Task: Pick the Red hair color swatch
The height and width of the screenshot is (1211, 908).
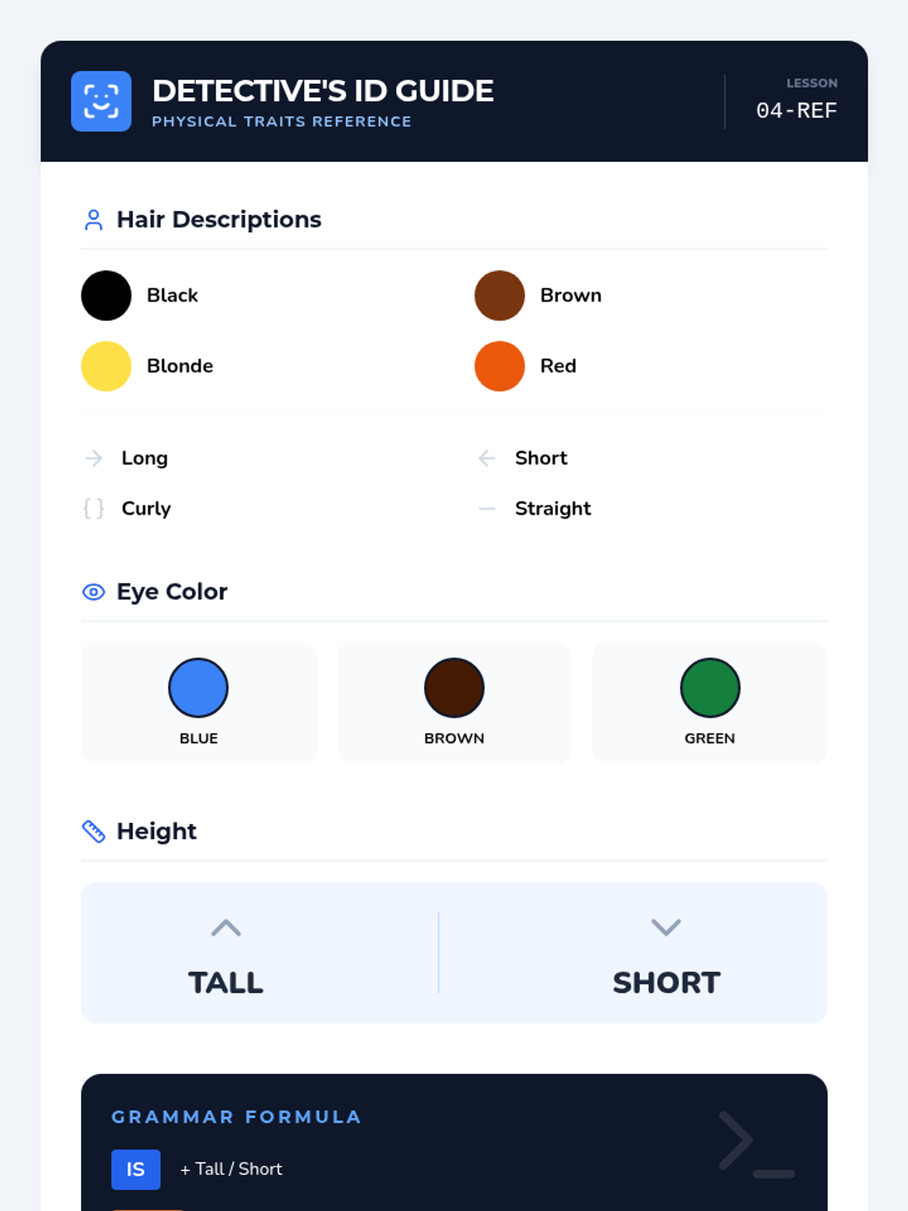Action: click(x=499, y=366)
